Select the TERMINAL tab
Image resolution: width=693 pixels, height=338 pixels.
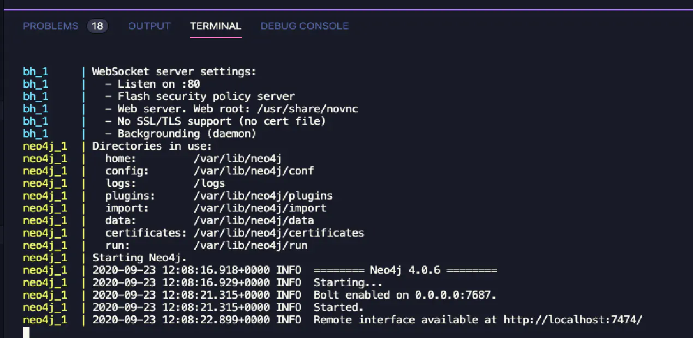pos(216,26)
